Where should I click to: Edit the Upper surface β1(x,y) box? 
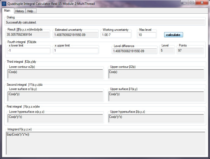coord(156,96)
